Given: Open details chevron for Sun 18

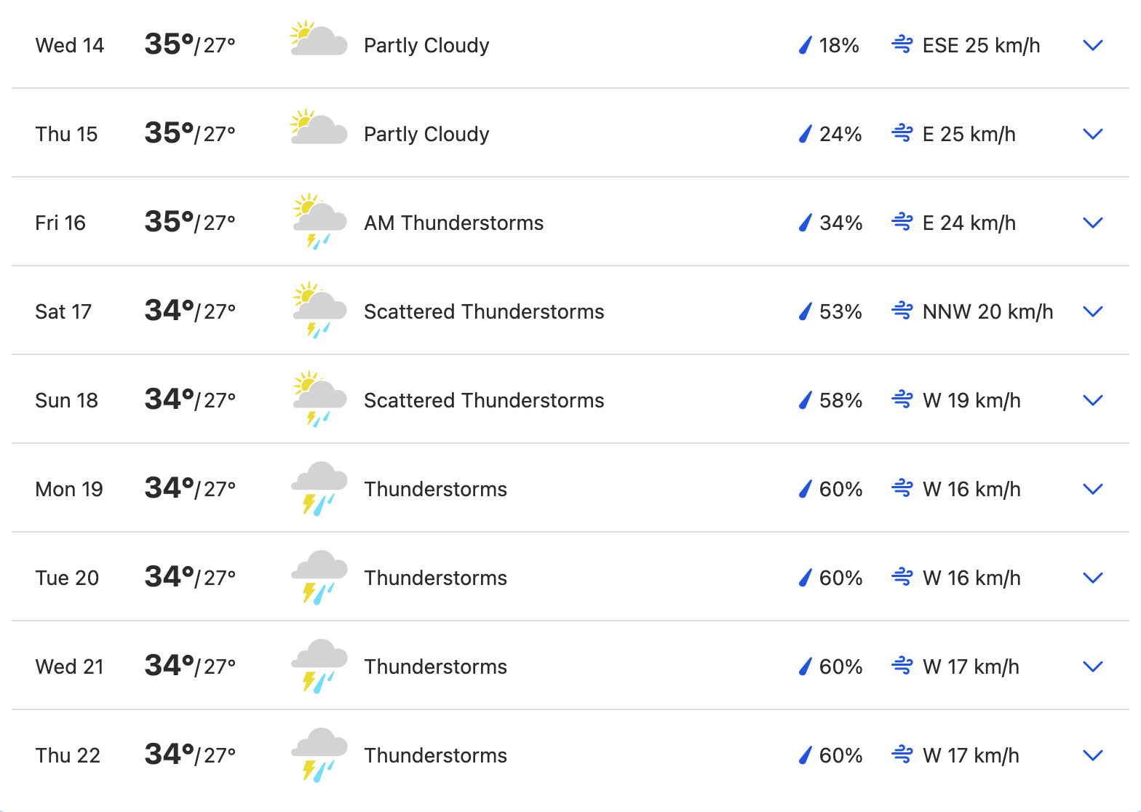Looking at the screenshot, I should tap(1093, 400).
